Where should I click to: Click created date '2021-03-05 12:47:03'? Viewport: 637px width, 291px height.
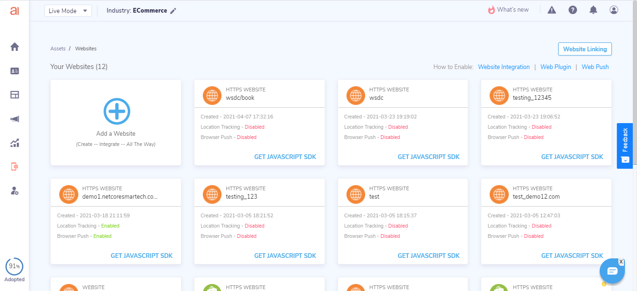(535, 215)
